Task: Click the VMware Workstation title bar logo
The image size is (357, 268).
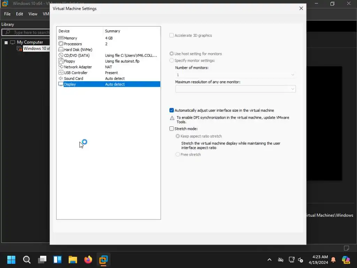Action: 5,3
